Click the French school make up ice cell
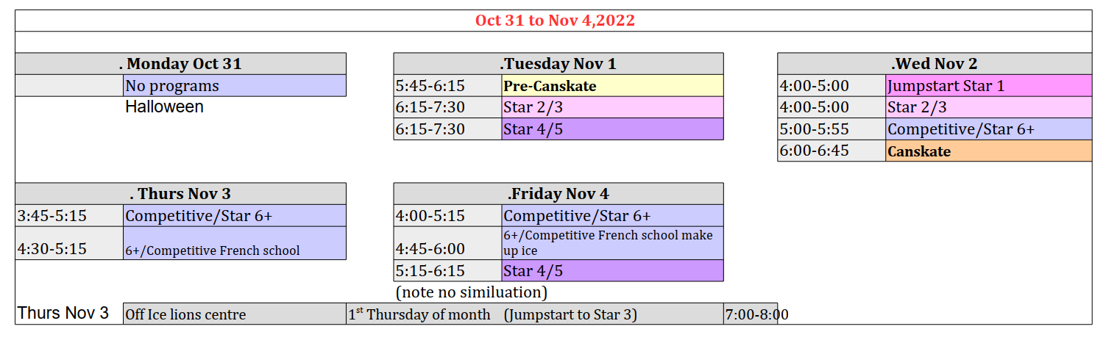Viewport: 1117px width, 343px height. coord(612,243)
